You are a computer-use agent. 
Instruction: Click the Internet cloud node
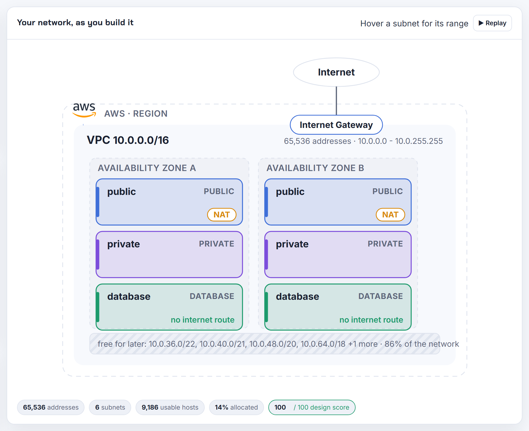[x=336, y=72]
